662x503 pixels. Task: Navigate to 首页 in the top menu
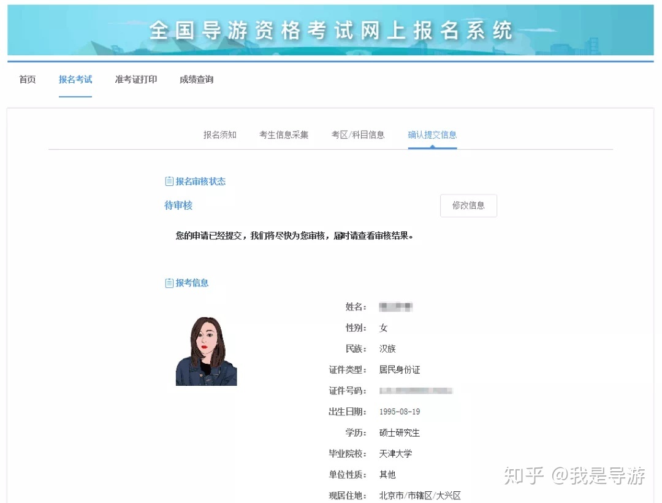(27, 79)
